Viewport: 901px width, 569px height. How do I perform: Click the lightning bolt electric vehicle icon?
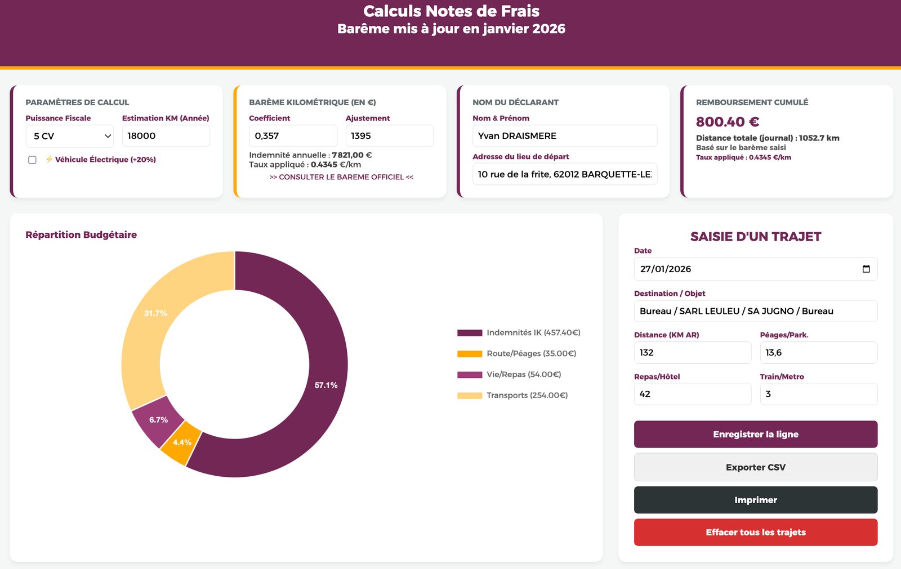[50, 159]
